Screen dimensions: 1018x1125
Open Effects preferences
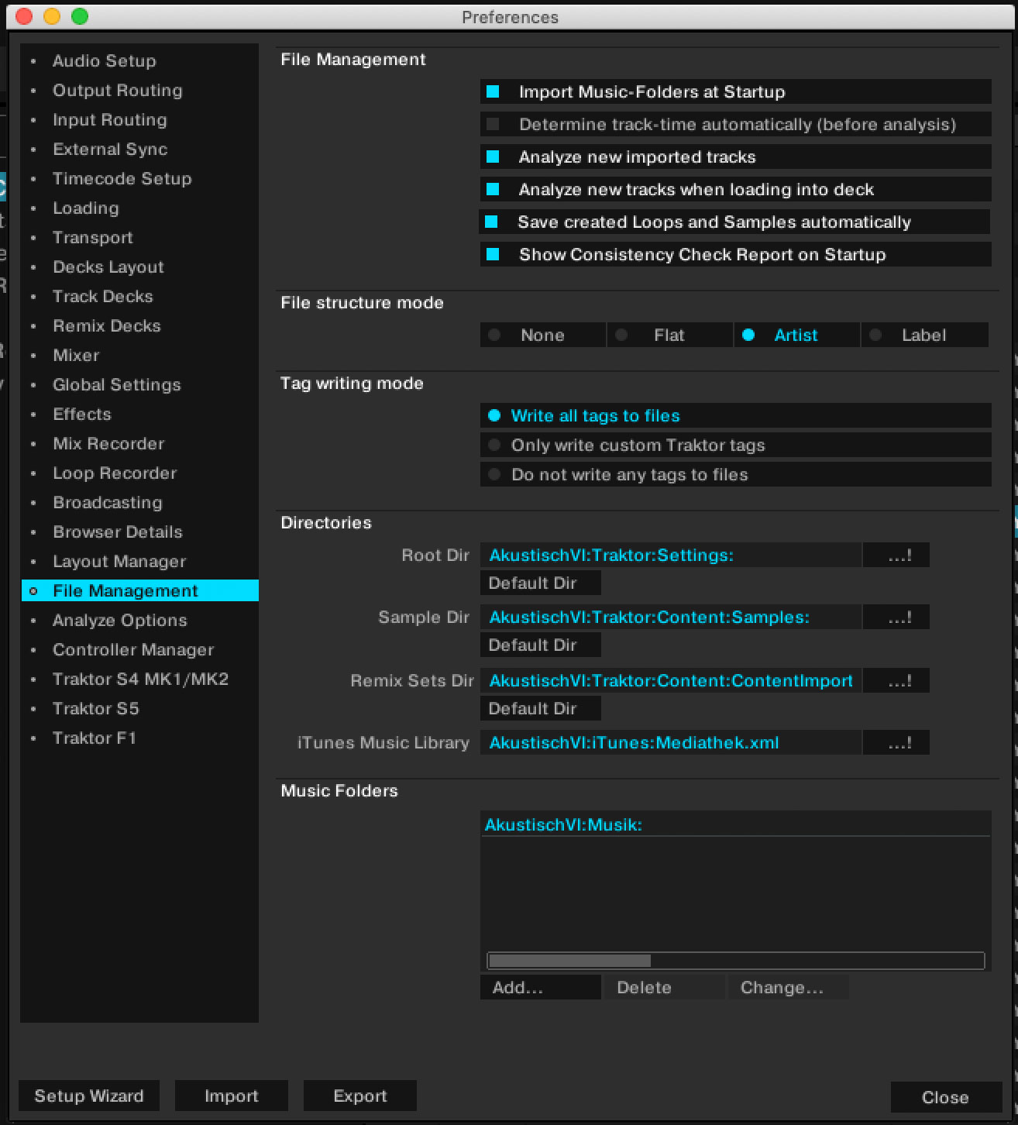pyautogui.click(x=139, y=415)
